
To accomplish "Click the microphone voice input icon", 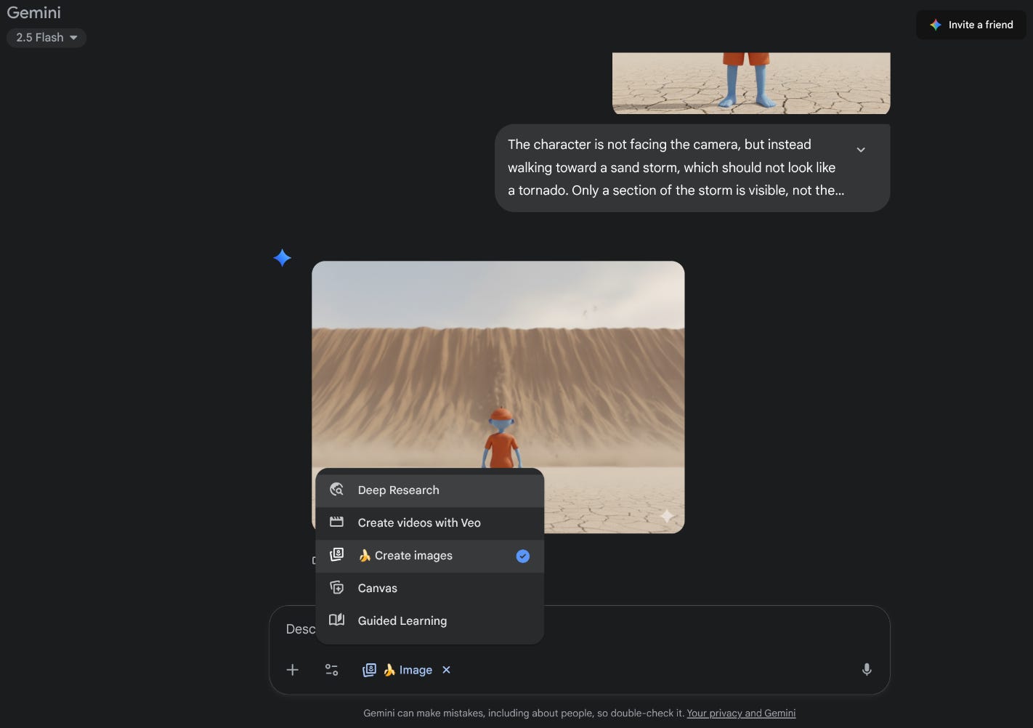I will (x=867, y=670).
